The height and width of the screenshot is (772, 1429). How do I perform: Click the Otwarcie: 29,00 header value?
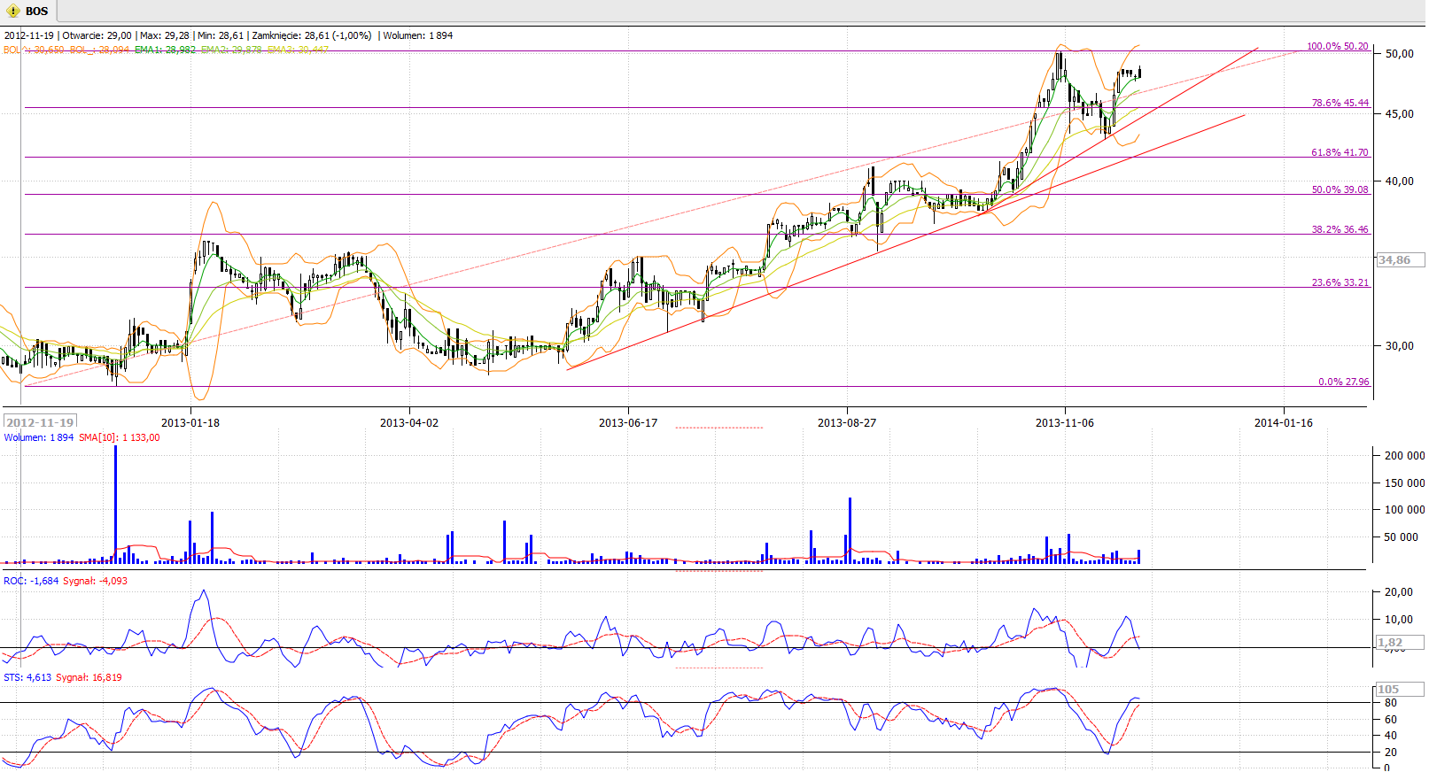pyautogui.click(x=97, y=35)
